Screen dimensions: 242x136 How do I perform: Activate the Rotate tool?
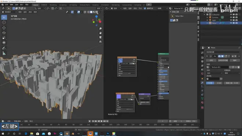pyautogui.click(x=4, y=33)
